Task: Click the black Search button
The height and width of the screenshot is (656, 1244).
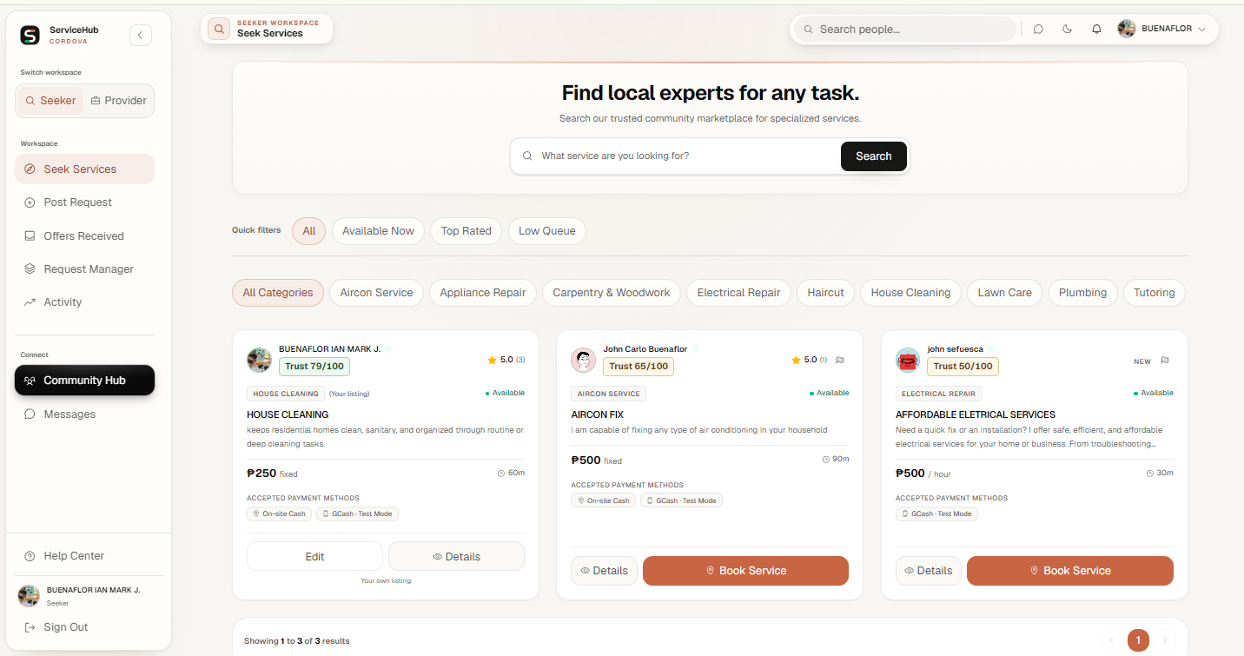Action: 873,156
